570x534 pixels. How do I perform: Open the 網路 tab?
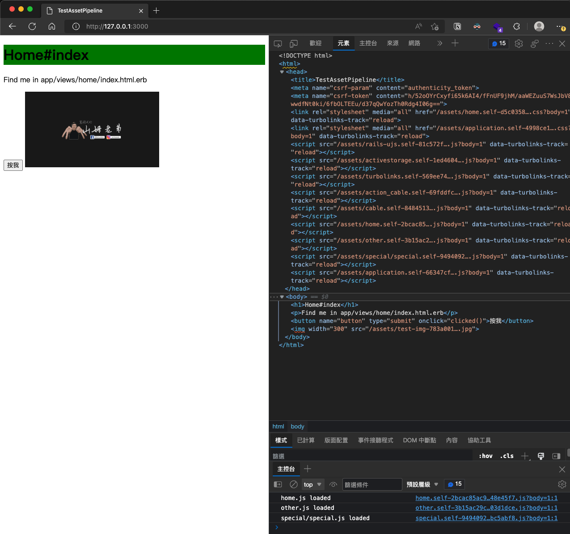tap(414, 43)
